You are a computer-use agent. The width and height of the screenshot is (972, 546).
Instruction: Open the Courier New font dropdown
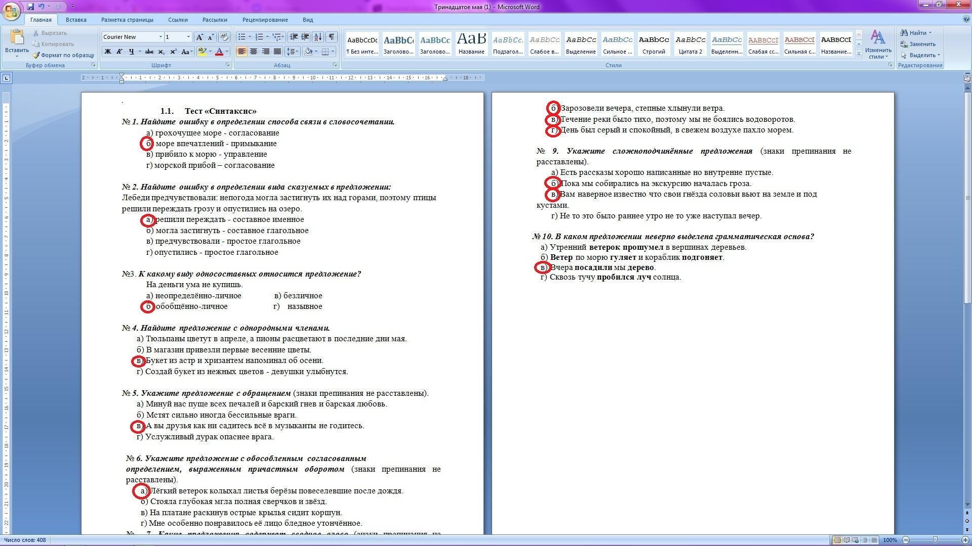coord(160,37)
